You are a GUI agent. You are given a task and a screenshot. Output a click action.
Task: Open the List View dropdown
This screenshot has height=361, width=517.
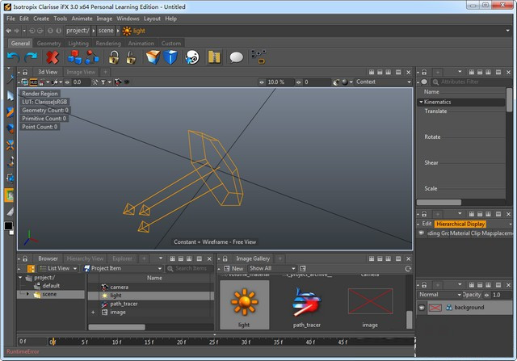click(58, 269)
